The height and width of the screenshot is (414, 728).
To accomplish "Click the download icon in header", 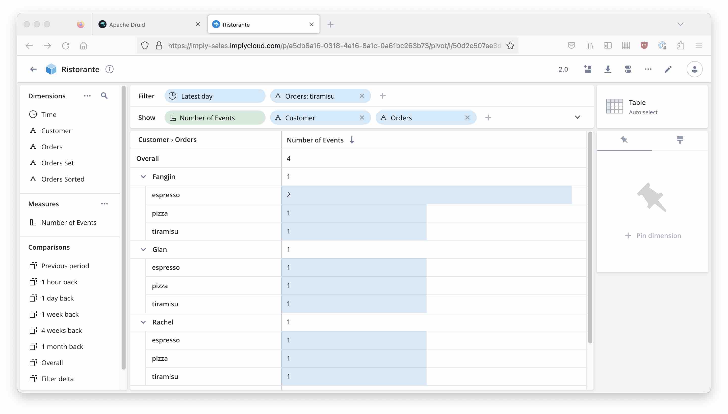I will point(608,69).
